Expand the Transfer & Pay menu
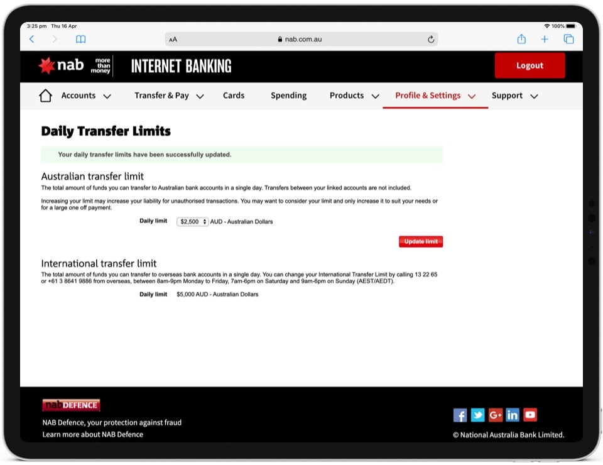Image resolution: width=603 pixels, height=465 pixels. (169, 96)
